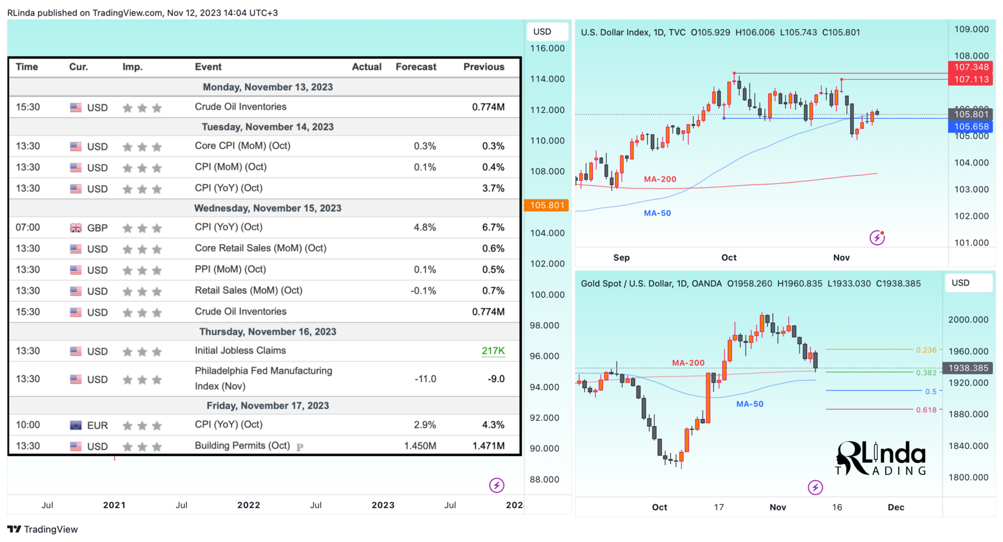Click the EUR flag icon in calendar
This screenshot has width=1003, height=542.
76,426
